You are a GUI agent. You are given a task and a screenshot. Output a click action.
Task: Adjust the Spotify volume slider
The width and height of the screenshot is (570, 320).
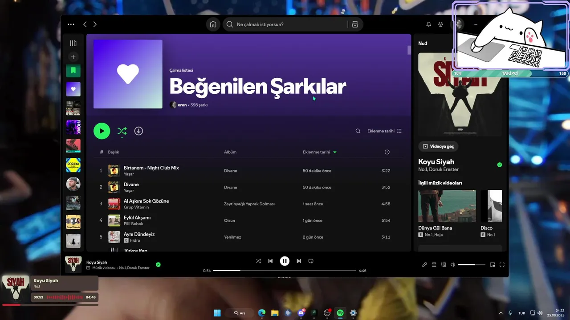click(472, 265)
